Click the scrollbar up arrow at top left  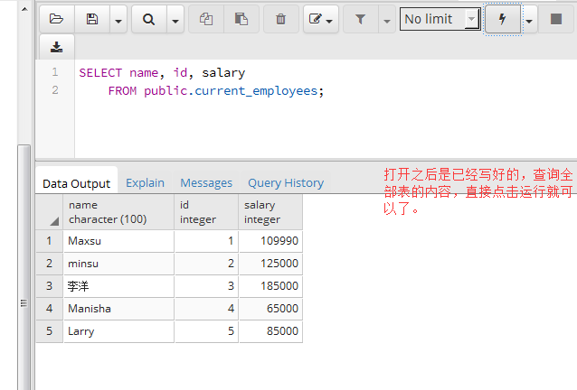pos(24,9)
